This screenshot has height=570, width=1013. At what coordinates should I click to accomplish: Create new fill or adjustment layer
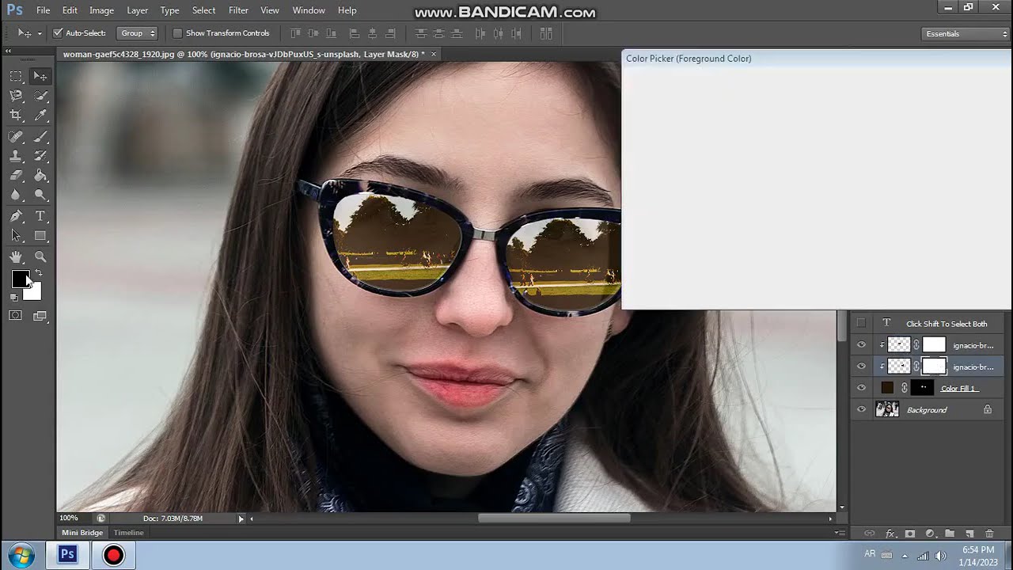[930, 534]
